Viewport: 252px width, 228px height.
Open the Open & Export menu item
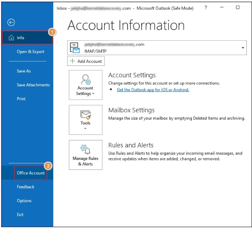[31, 52]
